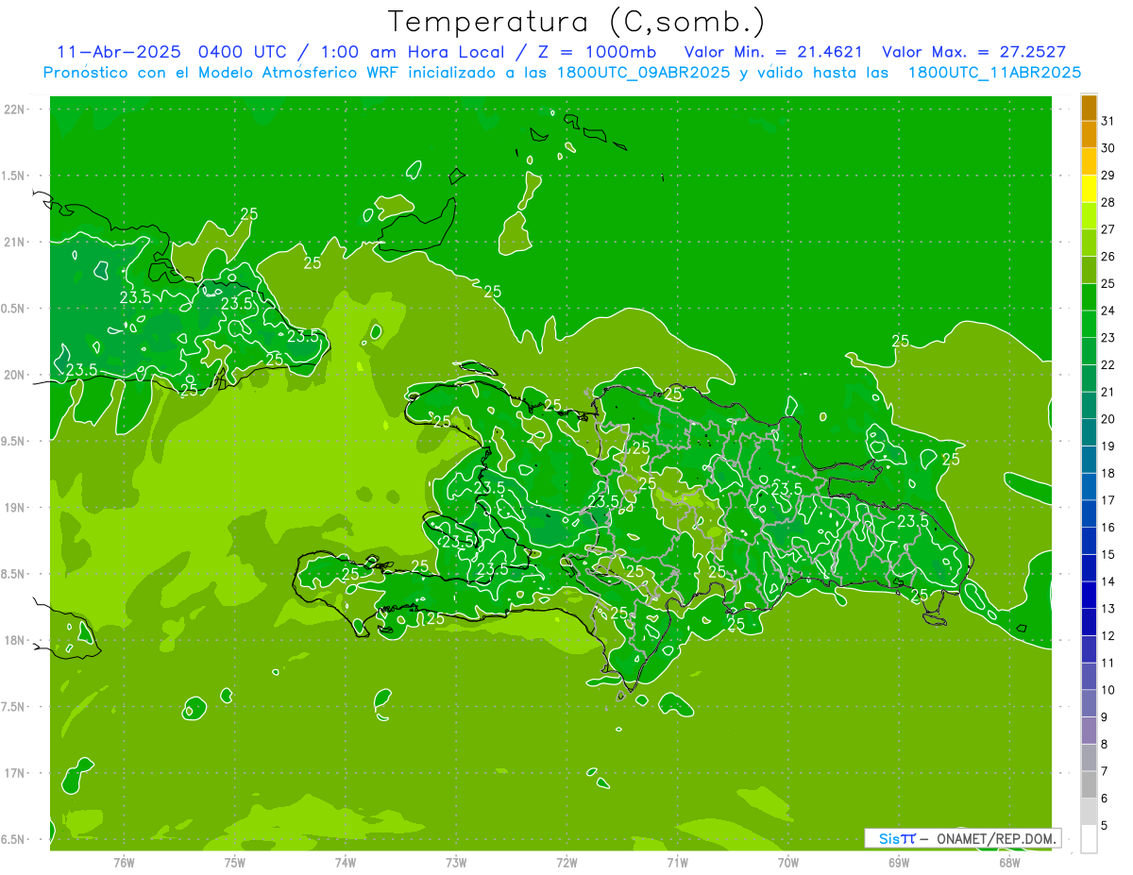Screen dimensions: 1133x875
Task: Click the 'Valor Min. = 21.4621' value
Action: [773, 52]
